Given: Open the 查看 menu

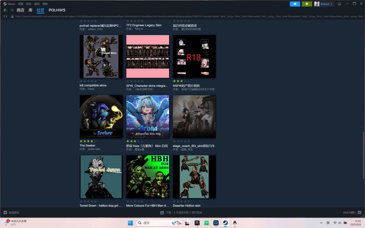Looking at the screenshot, I should click(x=21, y=4).
